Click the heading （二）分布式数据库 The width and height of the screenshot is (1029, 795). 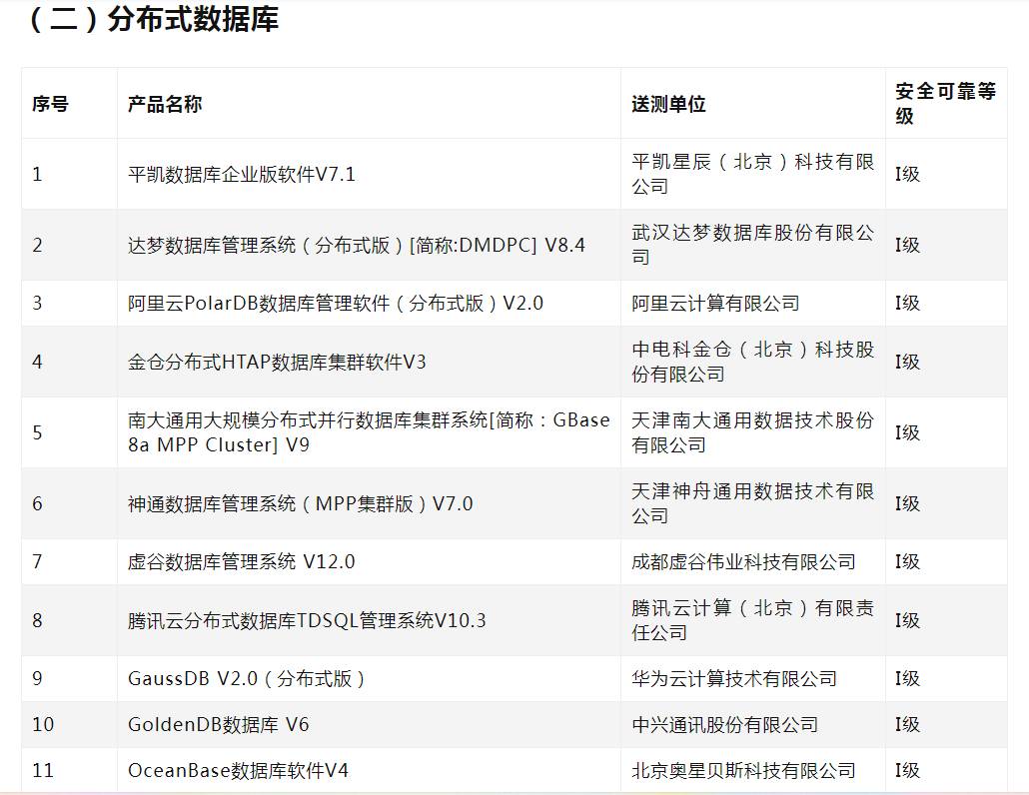point(152,18)
